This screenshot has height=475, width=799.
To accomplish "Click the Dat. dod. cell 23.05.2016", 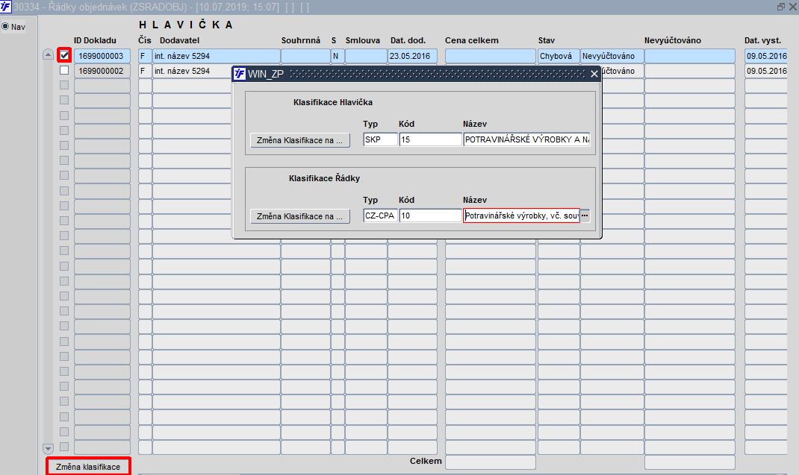I will tap(412, 56).
